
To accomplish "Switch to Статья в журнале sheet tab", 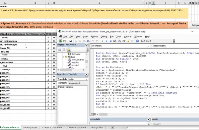I will pyautogui.click(x=77, y=127).
